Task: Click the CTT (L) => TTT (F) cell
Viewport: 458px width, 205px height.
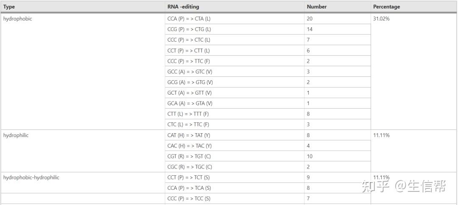Action: [188, 114]
